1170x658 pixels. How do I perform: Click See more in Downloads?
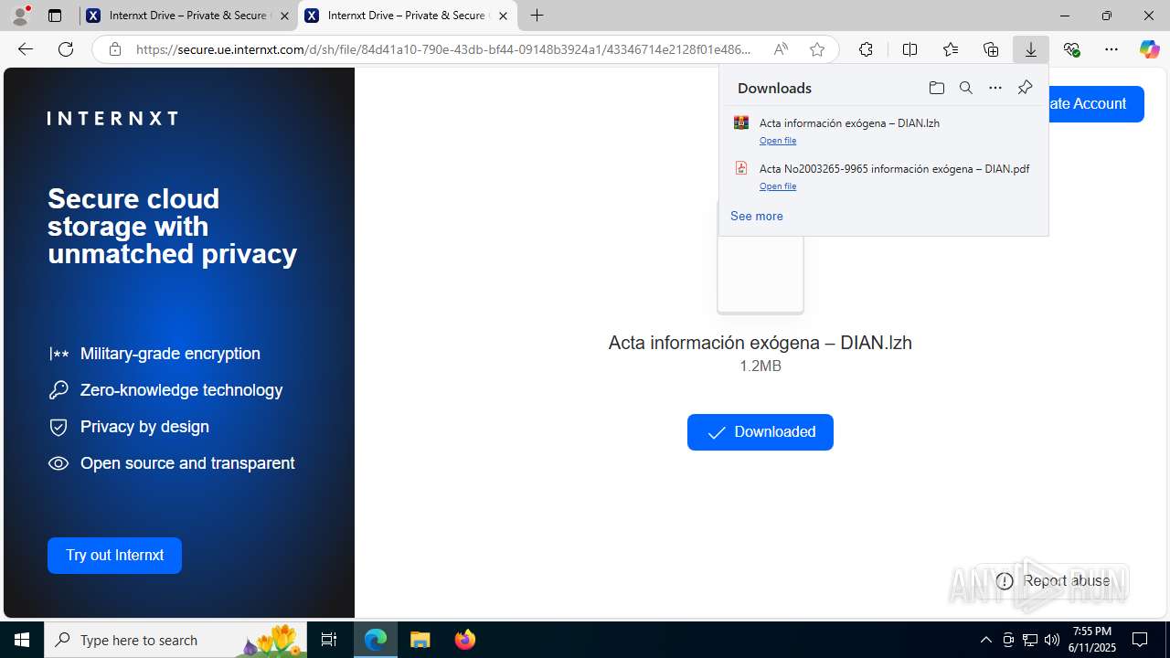(756, 216)
